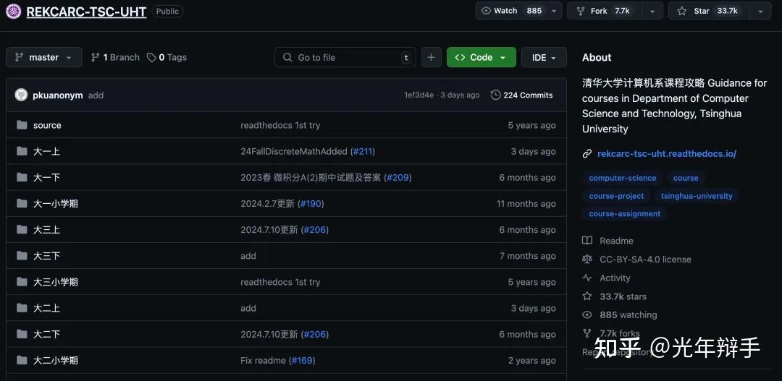The image size is (782, 381).
Task: Open the master branch selector
Action: point(44,57)
